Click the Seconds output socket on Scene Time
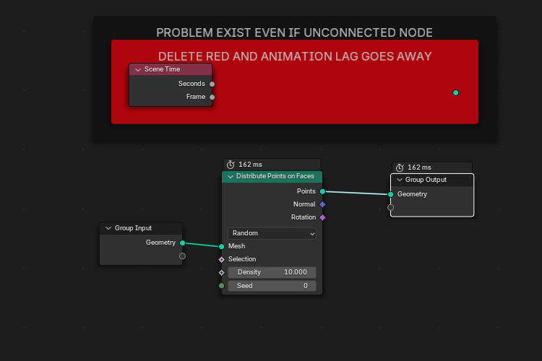The height and width of the screenshot is (361, 542). [212, 84]
